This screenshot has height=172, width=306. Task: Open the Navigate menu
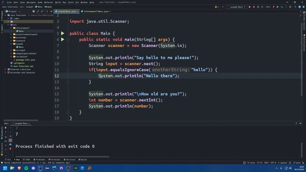31,2
